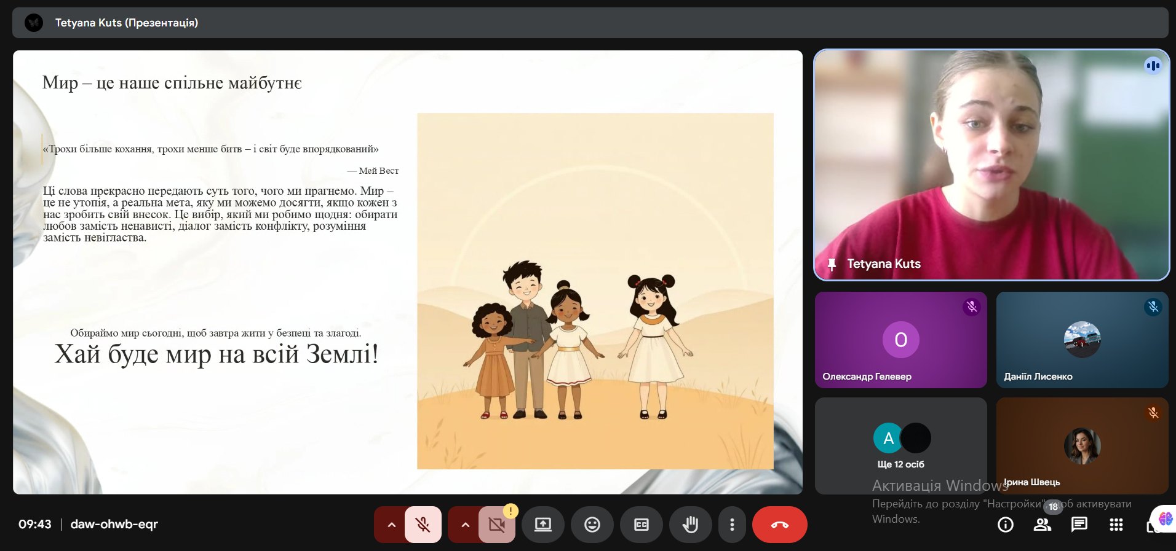Image resolution: width=1176 pixels, height=551 pixels.
Task: Click the present screen share icon
Action: [542, 525]
